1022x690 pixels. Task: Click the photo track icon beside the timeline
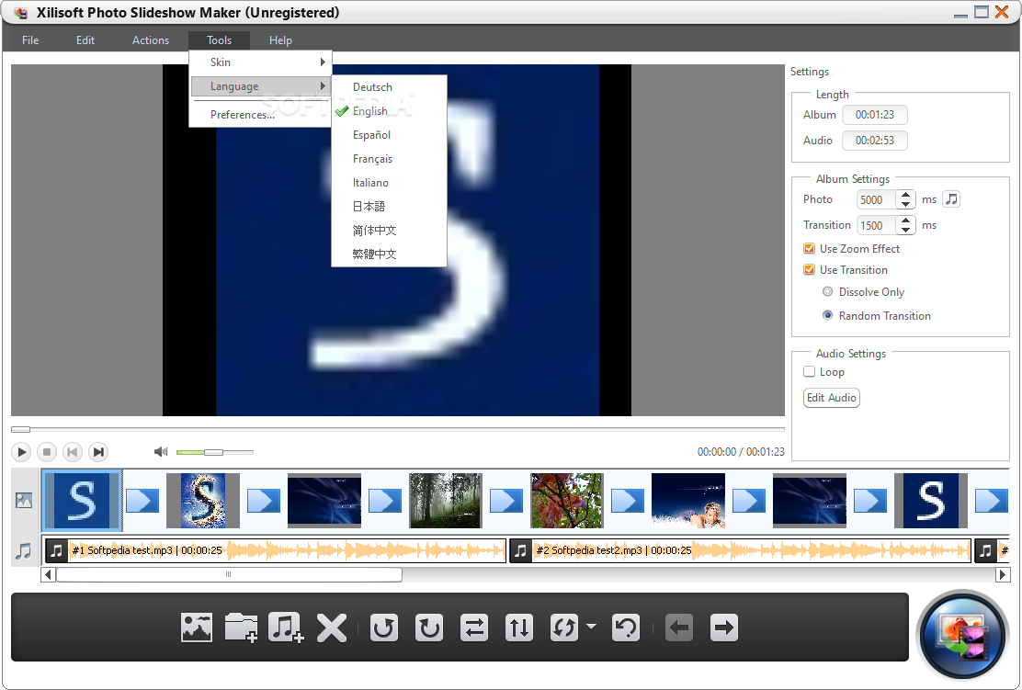click(24, 501)
